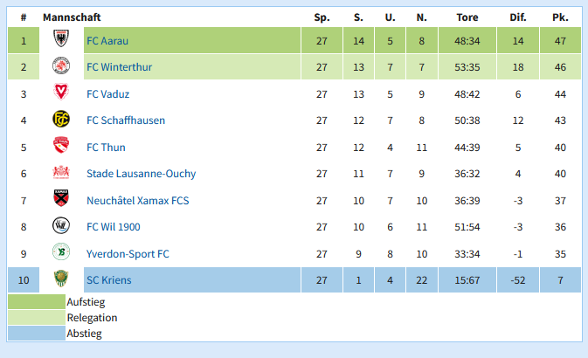The height and width of the screenshot is (358, 588).
Task: Click the Aufstieg dark green legend swatch
Action: (37, 302)
